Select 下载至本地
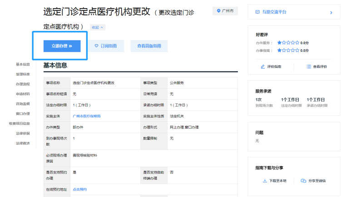 coord(278,181)
